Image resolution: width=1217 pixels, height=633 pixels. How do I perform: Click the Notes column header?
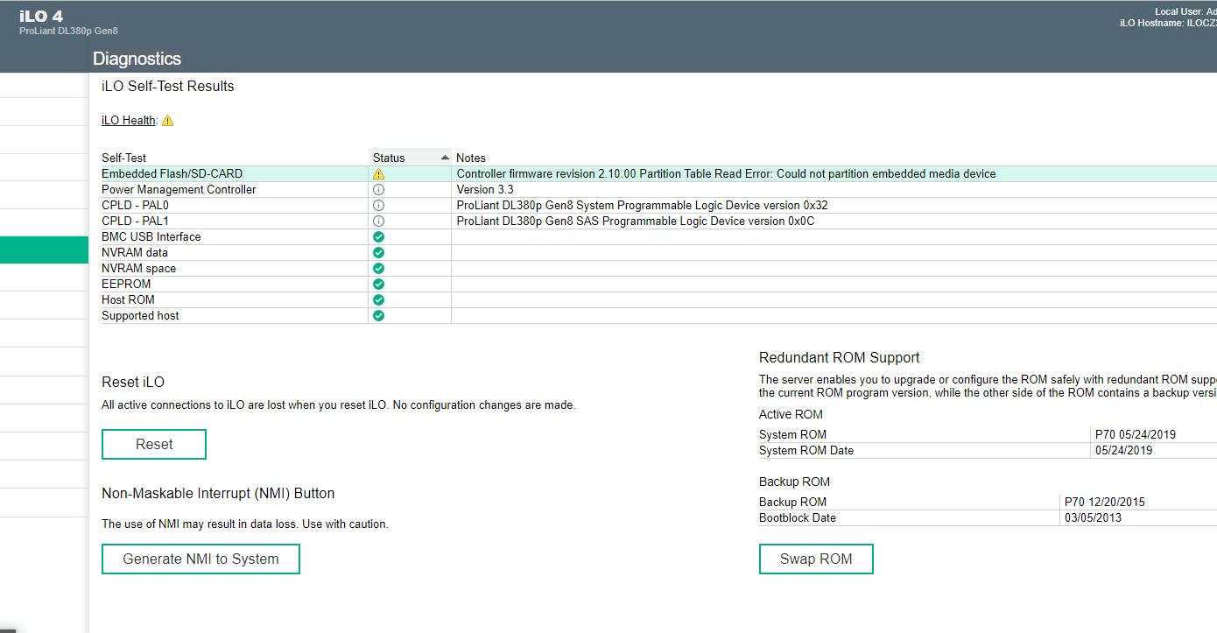tap(471, 158)
